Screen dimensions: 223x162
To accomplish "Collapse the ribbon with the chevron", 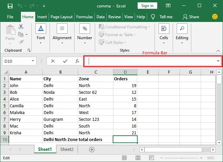I will point(218,51).
